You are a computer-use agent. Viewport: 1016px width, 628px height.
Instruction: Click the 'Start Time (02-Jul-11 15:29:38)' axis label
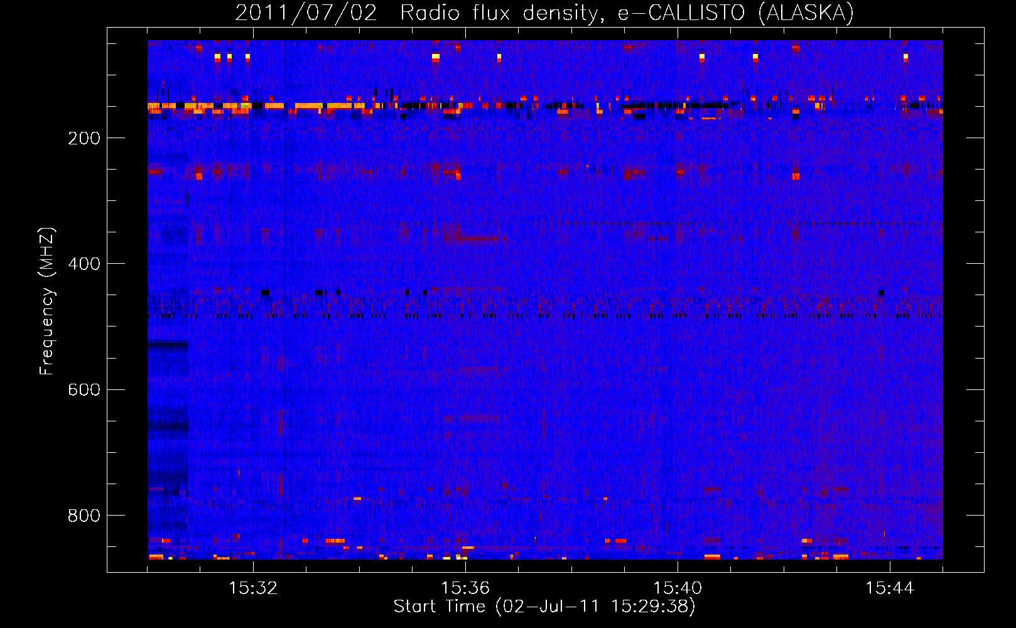(x=544, y=607)
